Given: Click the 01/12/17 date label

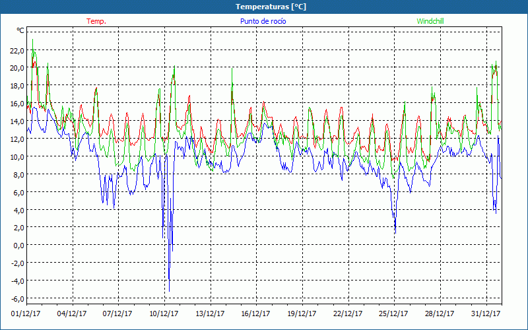Looking at the screenshot, I should [x=26, y=313].
